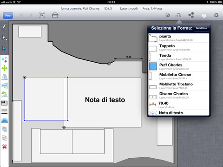Screen dimensions: 223x167
Task: Tap the blue Fine button
Action: point(8,16)
